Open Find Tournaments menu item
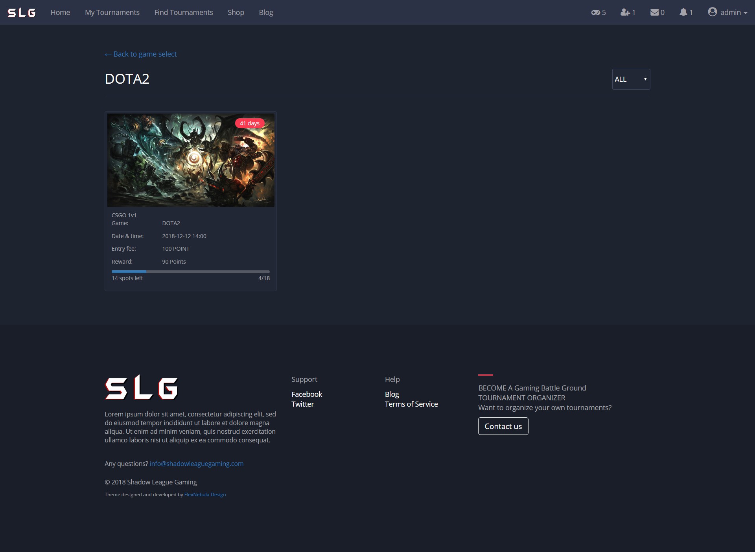Screen dimensions: 755x552 tap(184, 13)
